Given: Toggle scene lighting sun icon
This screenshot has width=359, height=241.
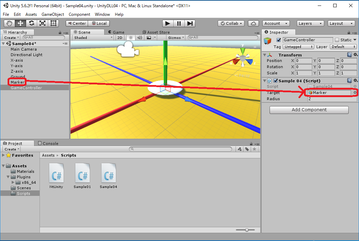Looking at the screenshot, I should click(131, 38).
